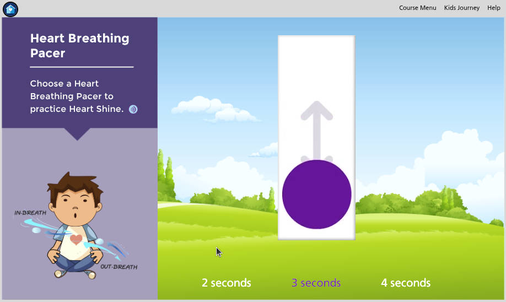Select the 2 seconds pacer option
The height and width of the screenshot is (302, 506).
tap(226, 283)
